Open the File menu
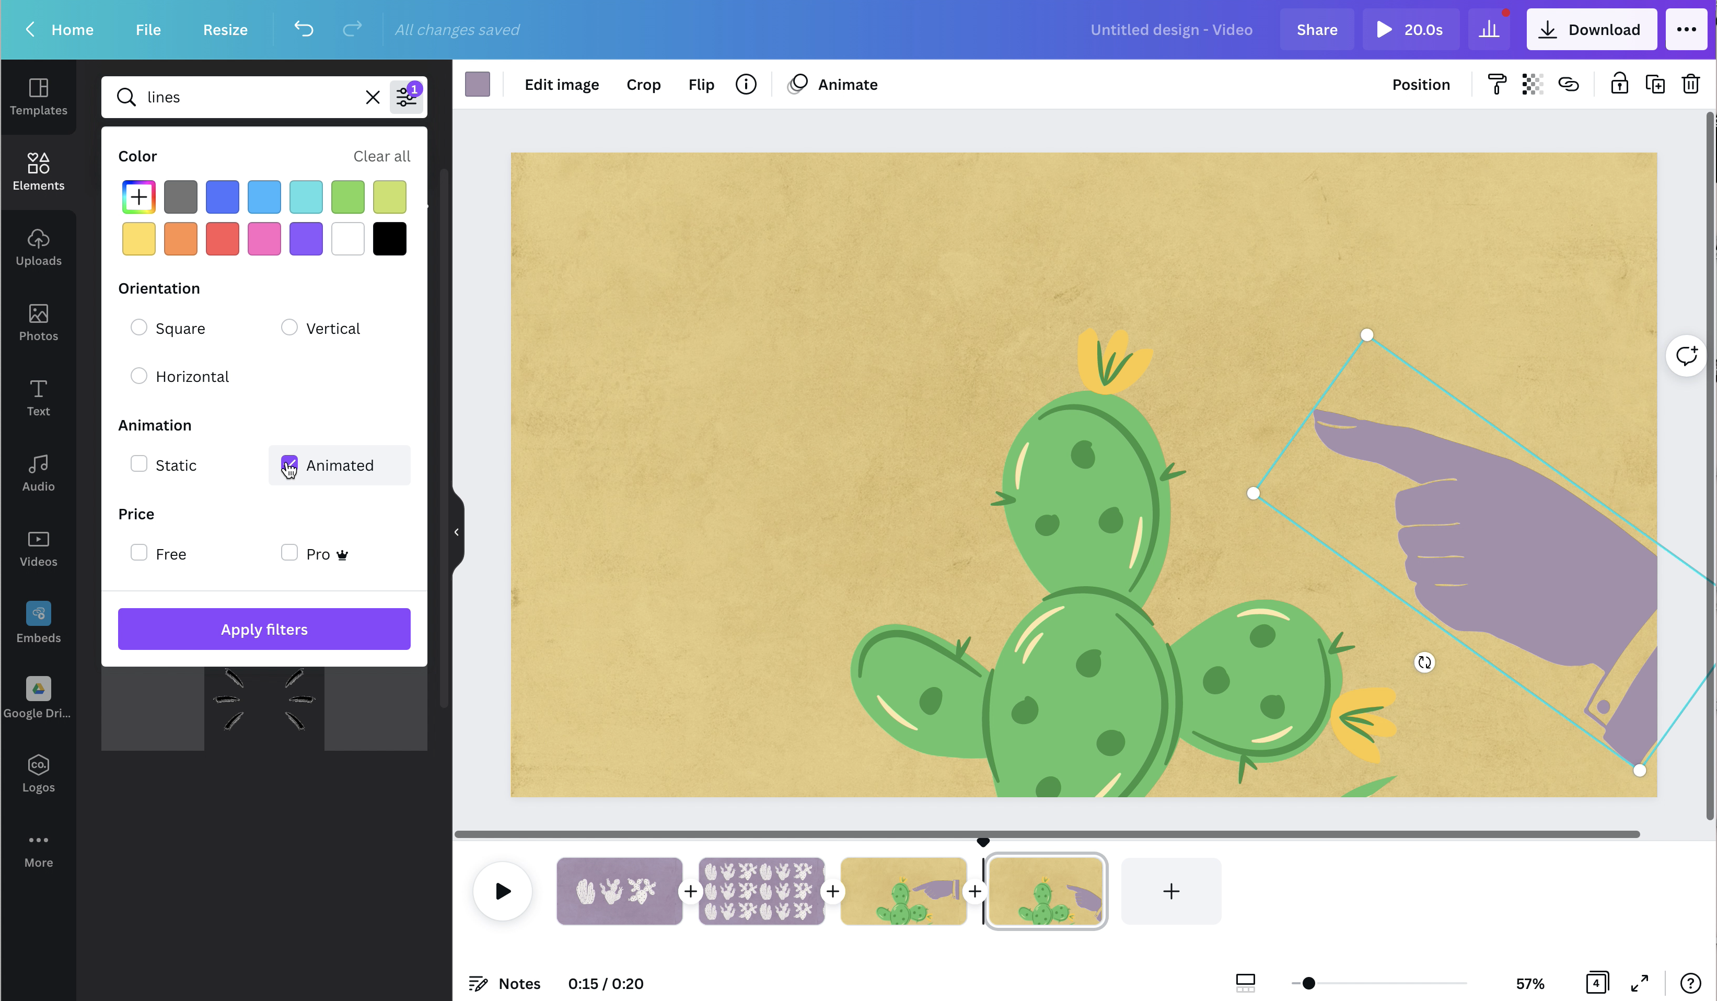Image resolution: width=1717 pixels, height=1001 pixels. pos(148,29)
